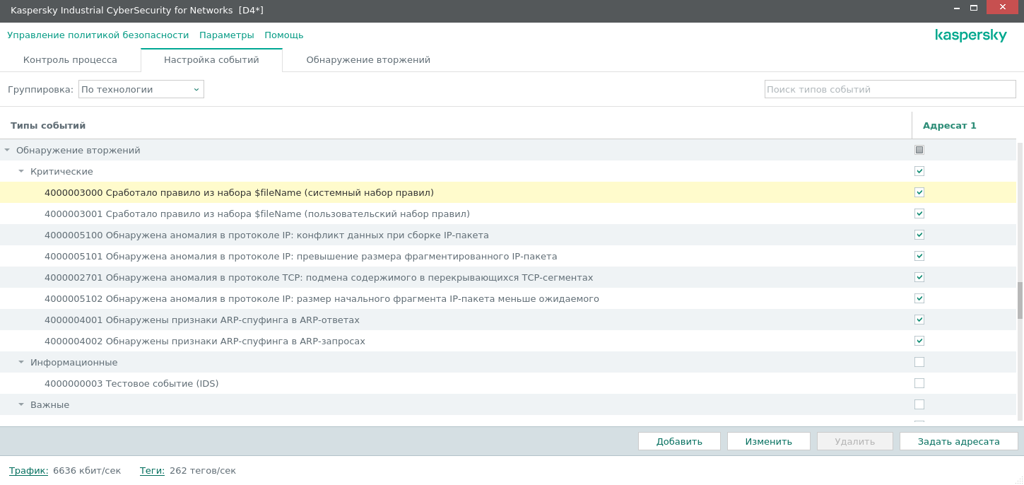Click the Kaspersky logo
The image size is (1024, 485).
[970, 35]
